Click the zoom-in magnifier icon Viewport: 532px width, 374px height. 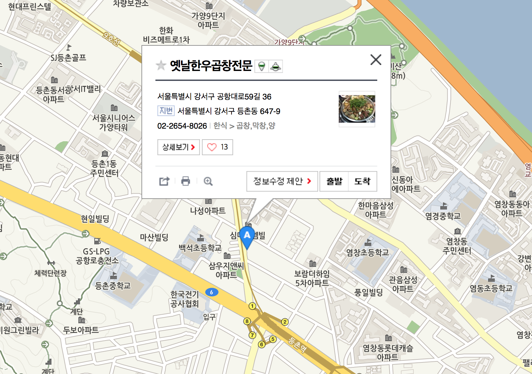[x=208, y=181]
